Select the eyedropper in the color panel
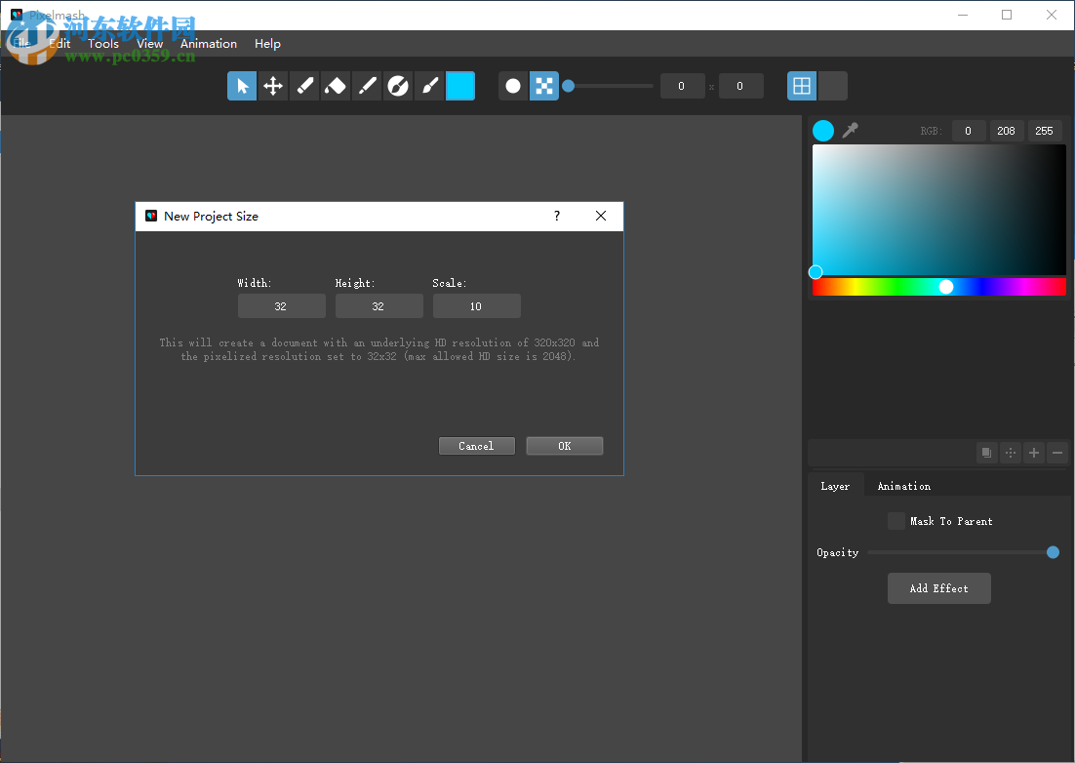The width and height of the screenshot is (1075, 763). [850, 130]
